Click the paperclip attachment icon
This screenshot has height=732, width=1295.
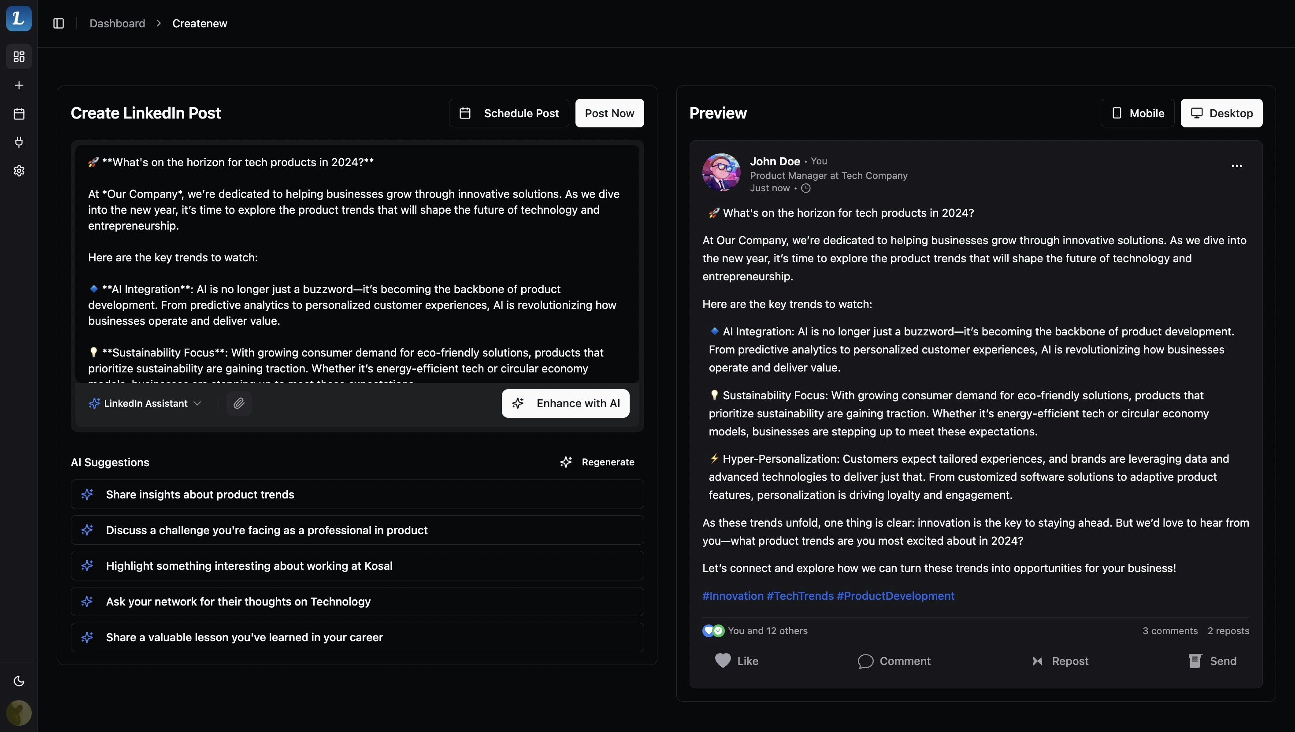(x=239, y=403)
